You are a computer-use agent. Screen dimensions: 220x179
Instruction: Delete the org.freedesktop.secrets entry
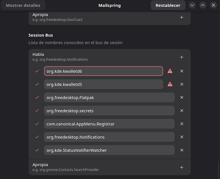click(x=182, y=111)
